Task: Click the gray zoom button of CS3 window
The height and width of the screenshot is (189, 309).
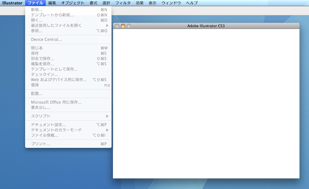Action: tap(129, 26)
